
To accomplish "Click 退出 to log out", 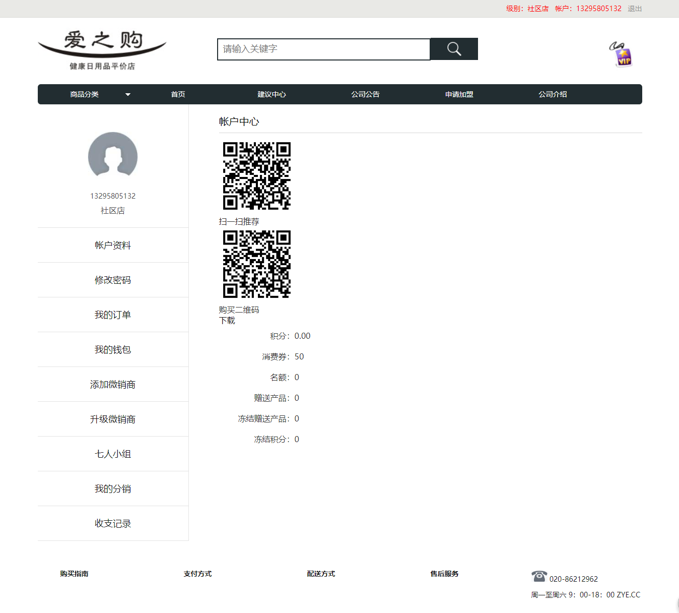I will coord(635,9).
